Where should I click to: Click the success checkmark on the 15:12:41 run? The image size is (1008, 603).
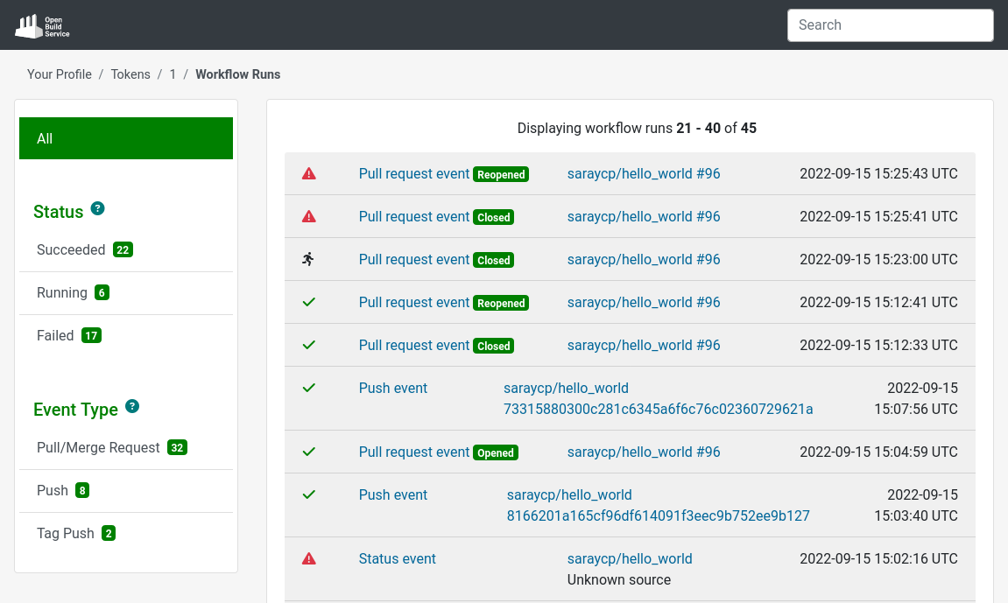pyautogui.click(x=308, y=302)
